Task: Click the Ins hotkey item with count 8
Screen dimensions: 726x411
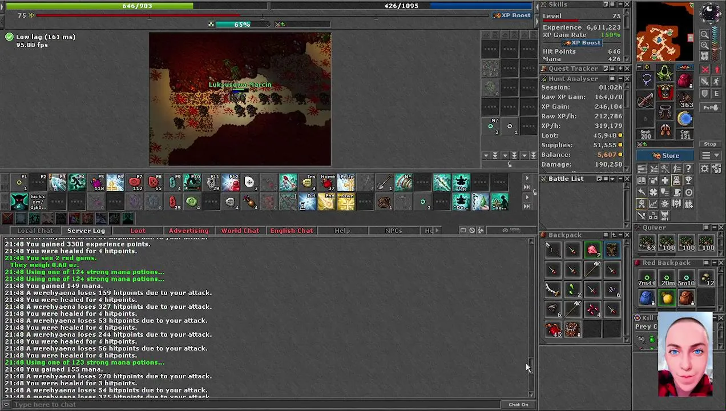Action: (308, 183)
